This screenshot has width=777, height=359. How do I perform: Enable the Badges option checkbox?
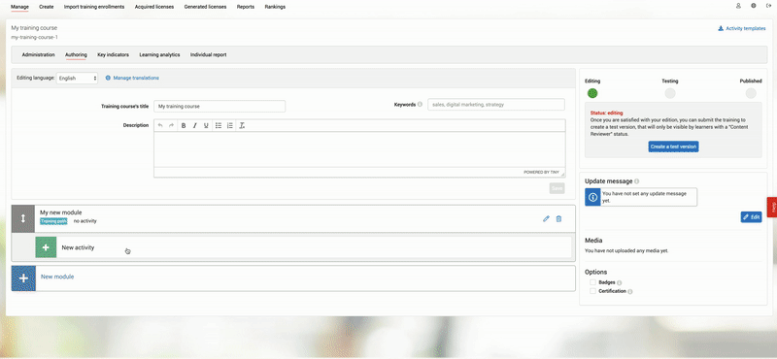click(x=592, y=282)
